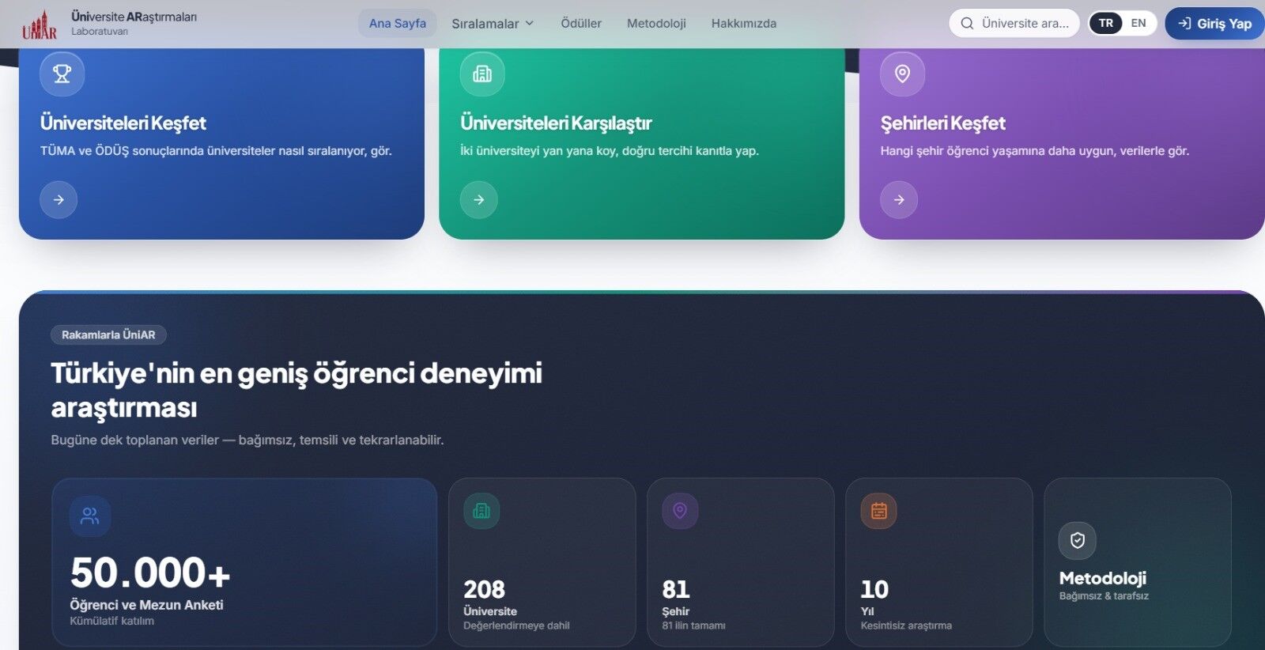Click the shield icon above Metodoloji

tap(1078, 541)
